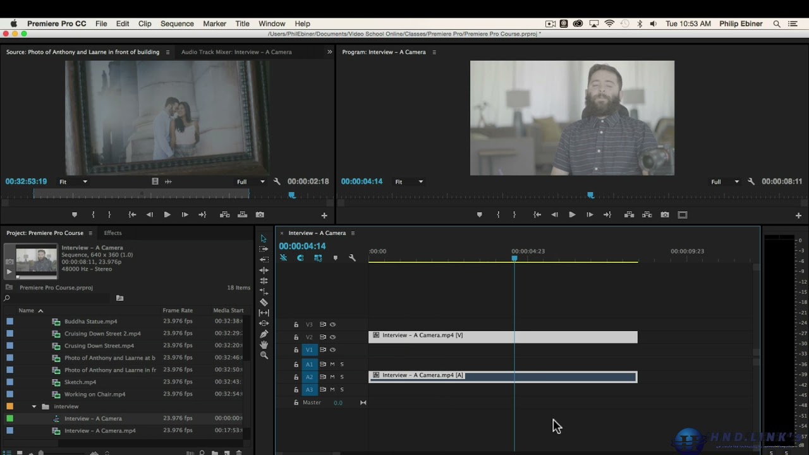Select the Razor tool in tools panel

point(264,302)
